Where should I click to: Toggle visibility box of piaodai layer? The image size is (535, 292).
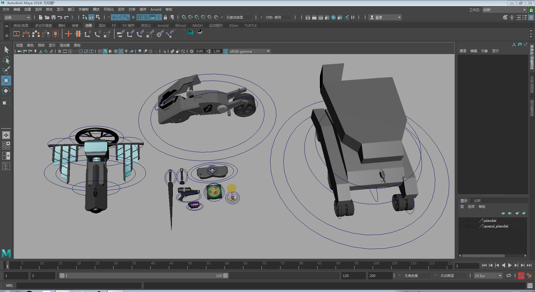pos(462,220)
